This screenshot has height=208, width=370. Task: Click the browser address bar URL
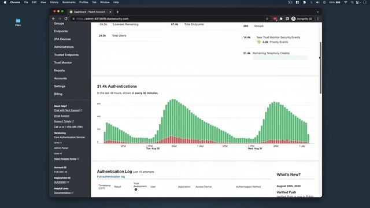point(102,18)
